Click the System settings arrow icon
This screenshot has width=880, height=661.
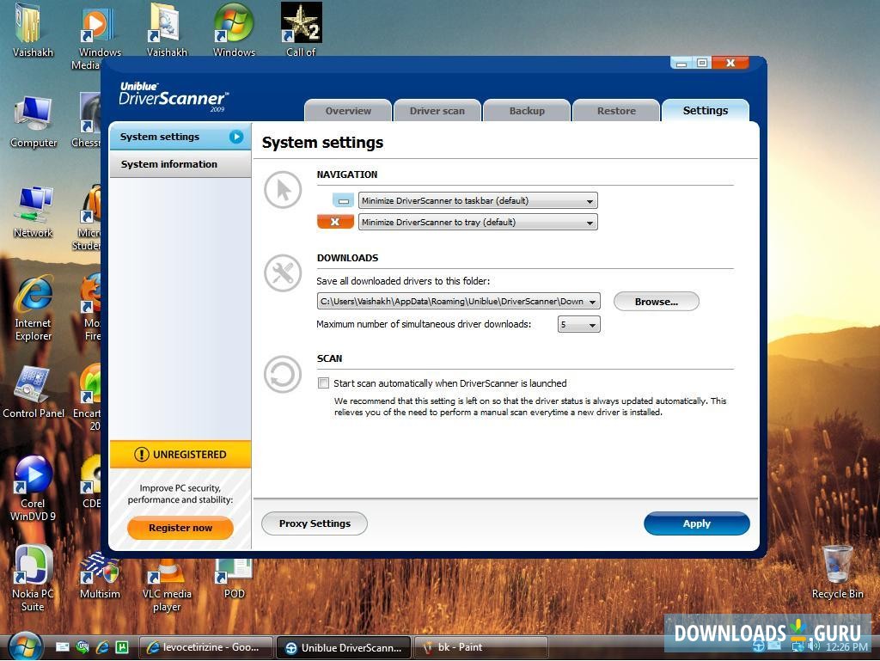tap(236, 137)
